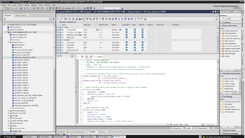Toggle Accessible checkbox for Seq_Active
This screenshot has height=138, width=245.
127,43
